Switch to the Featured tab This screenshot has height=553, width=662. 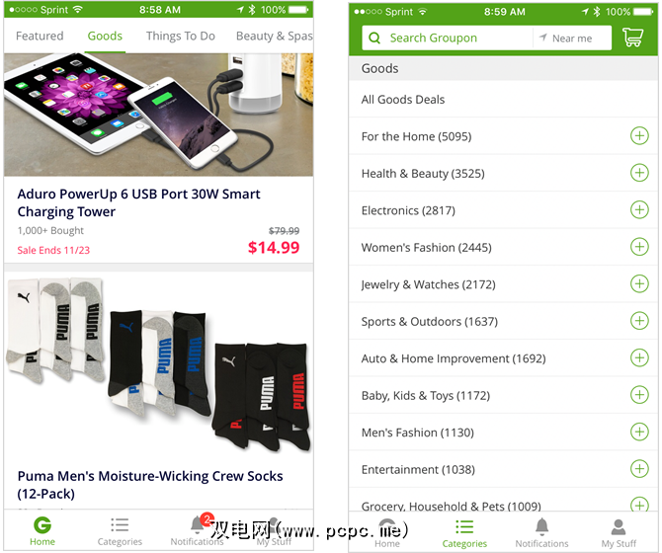click(x=40, y=36)
